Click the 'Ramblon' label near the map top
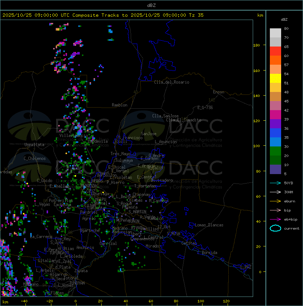Viewport: 303px width, 306px height. click(x=119, y=105)
